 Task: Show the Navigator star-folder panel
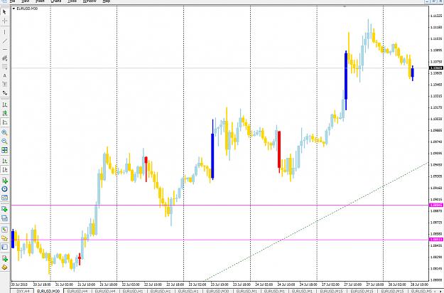point(4,238)
